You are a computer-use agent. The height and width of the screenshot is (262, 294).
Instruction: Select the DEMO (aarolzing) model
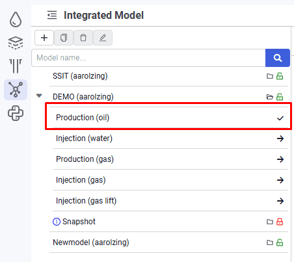click(83, 97)
